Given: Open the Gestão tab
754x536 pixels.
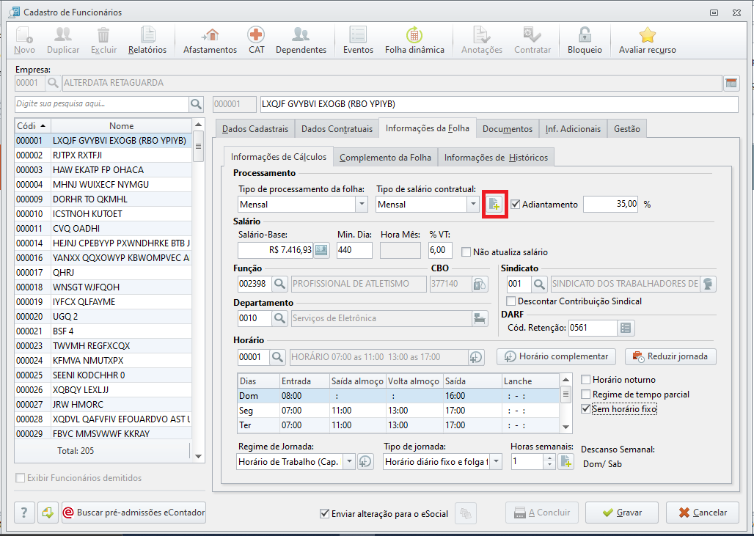Looking at the screenshot, I should point(627,129).
